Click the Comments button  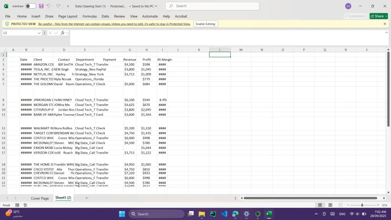click(x=355, y=16)
